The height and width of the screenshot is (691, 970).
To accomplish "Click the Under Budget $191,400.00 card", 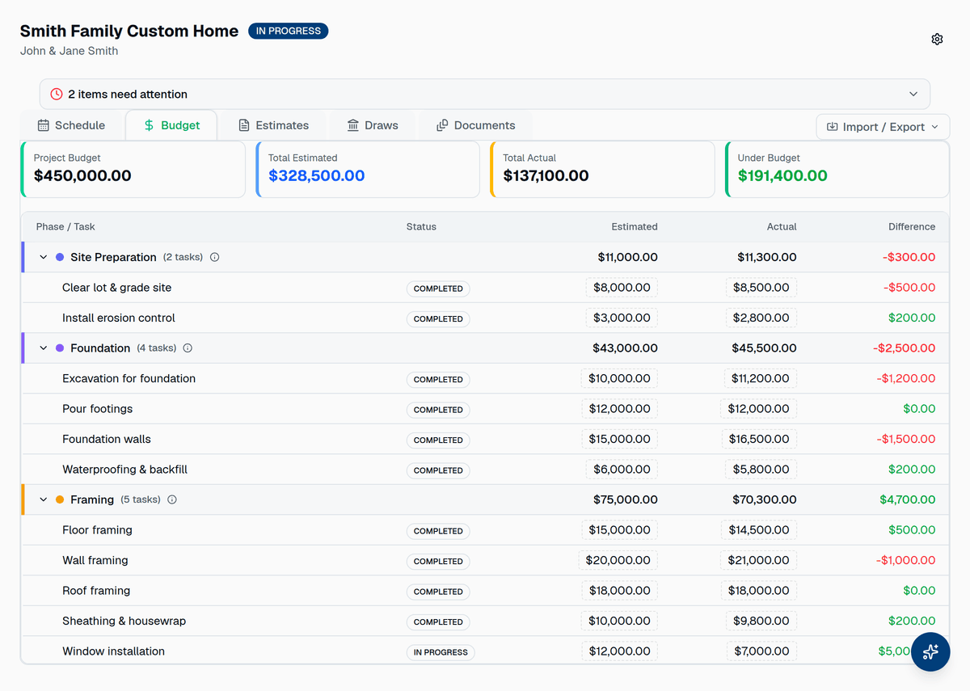I will tap(837, 170).
